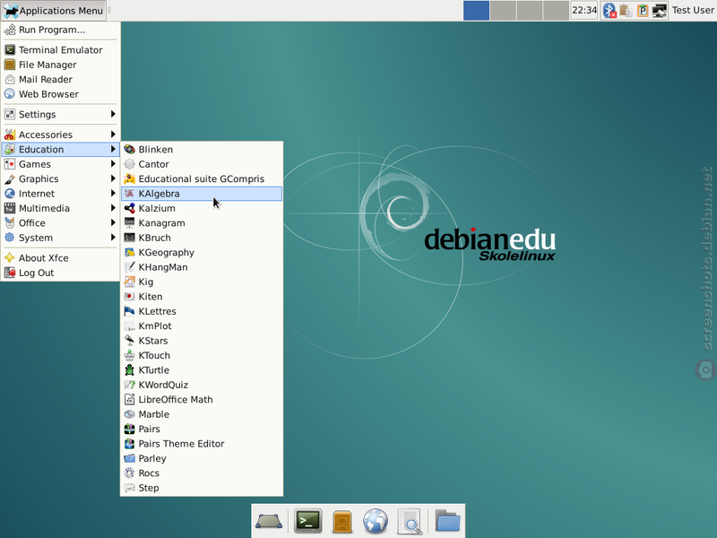Click the Kalzium molecule icon
The height and width of the screenshot is (538, 717).
129,208
